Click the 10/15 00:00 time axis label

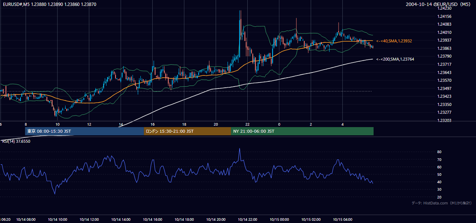point(279,220)
